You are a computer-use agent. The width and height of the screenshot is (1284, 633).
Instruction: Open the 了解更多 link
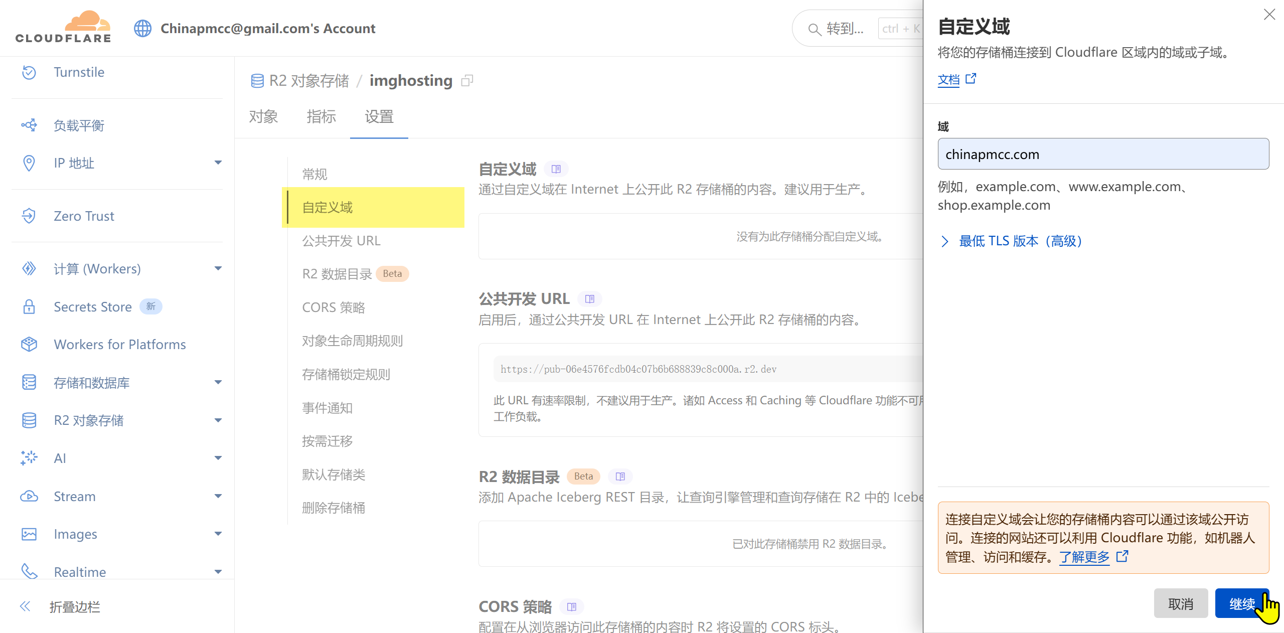click(x=1085, y=557)
